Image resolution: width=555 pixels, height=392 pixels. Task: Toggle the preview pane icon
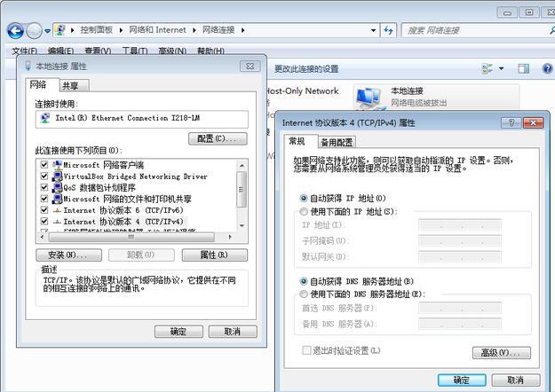click(524, 68)
